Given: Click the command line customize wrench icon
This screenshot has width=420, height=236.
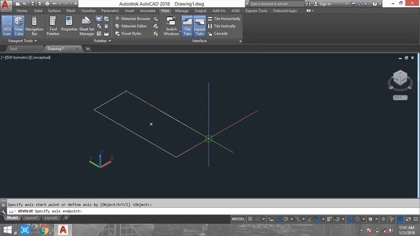Looking at the screenshot, I should click(3, 211).
